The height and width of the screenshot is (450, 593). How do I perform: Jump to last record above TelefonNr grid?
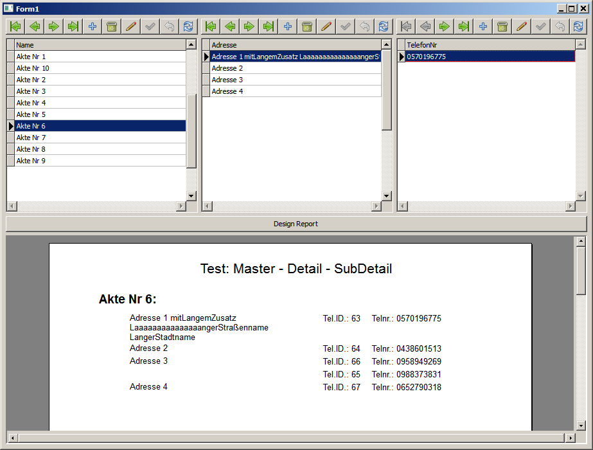464,26
